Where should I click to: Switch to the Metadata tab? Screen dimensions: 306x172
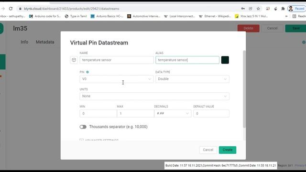tap(45, 42)
